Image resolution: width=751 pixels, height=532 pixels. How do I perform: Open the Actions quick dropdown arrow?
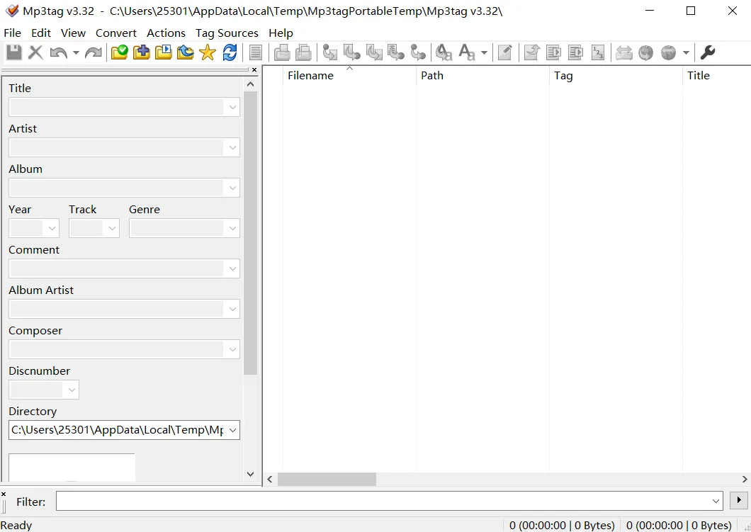coord(484,52)
